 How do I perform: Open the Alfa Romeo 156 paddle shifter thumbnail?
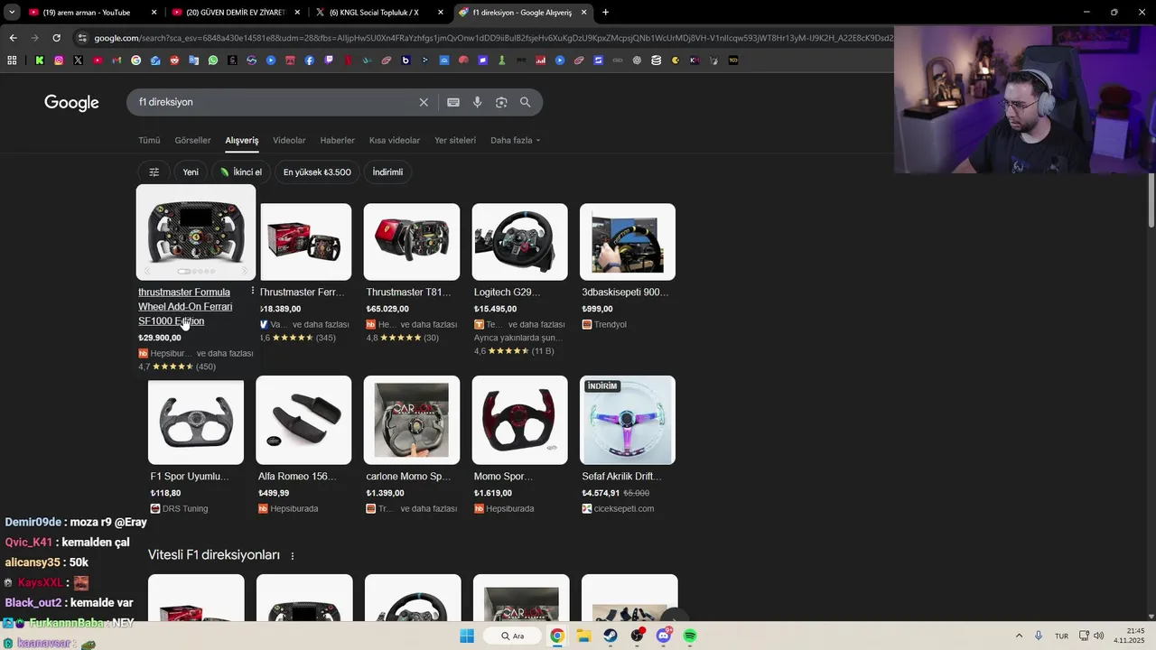303,420
